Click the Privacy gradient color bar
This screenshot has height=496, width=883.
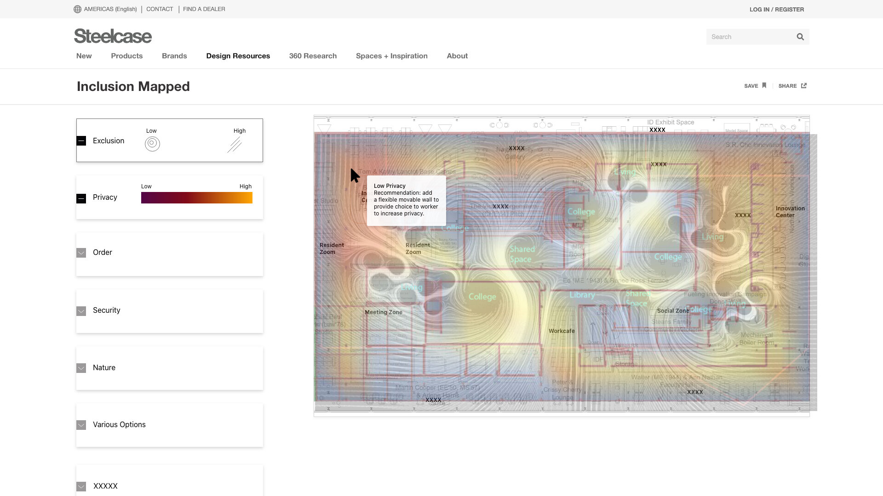point(196,198)
